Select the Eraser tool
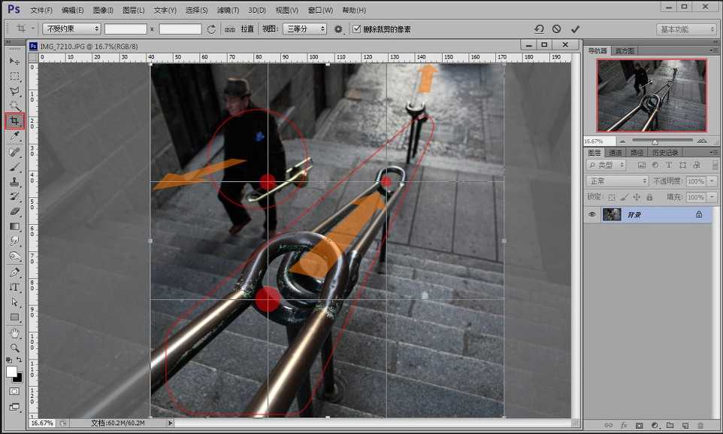This screenshot has height=434, width=723. click(14, 211)
